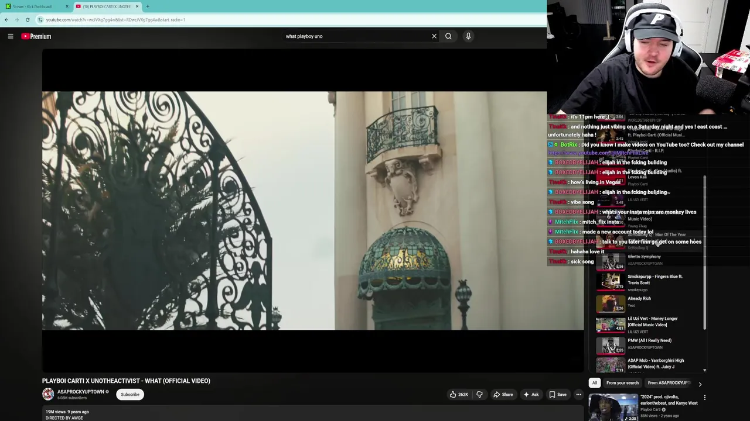Play 'Lil Uzi Vert - Money Longer' thumbnail
Image resolution: width=750 pixels, height=421 pixels.
[611, 324]
